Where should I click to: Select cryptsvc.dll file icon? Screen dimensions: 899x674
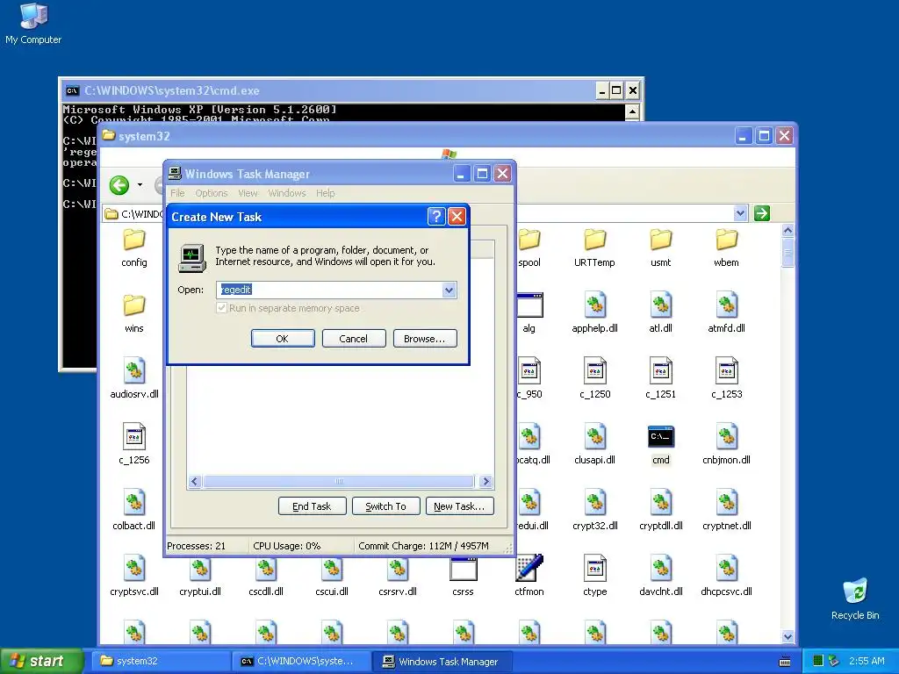[134, 569]
